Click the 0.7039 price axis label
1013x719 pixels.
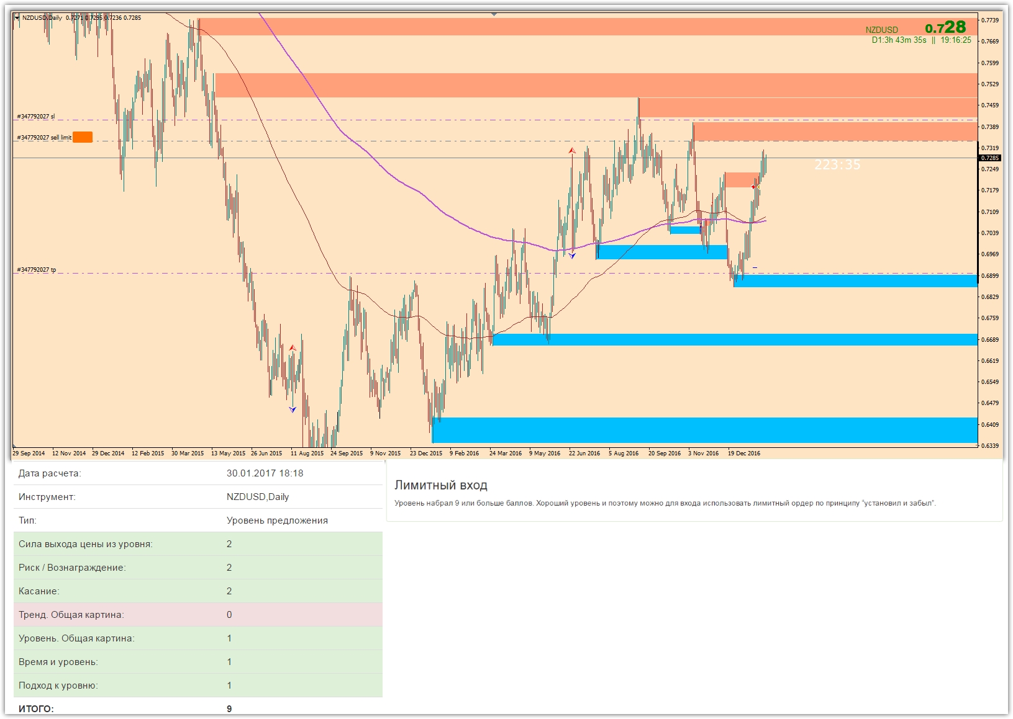(990, 233)
